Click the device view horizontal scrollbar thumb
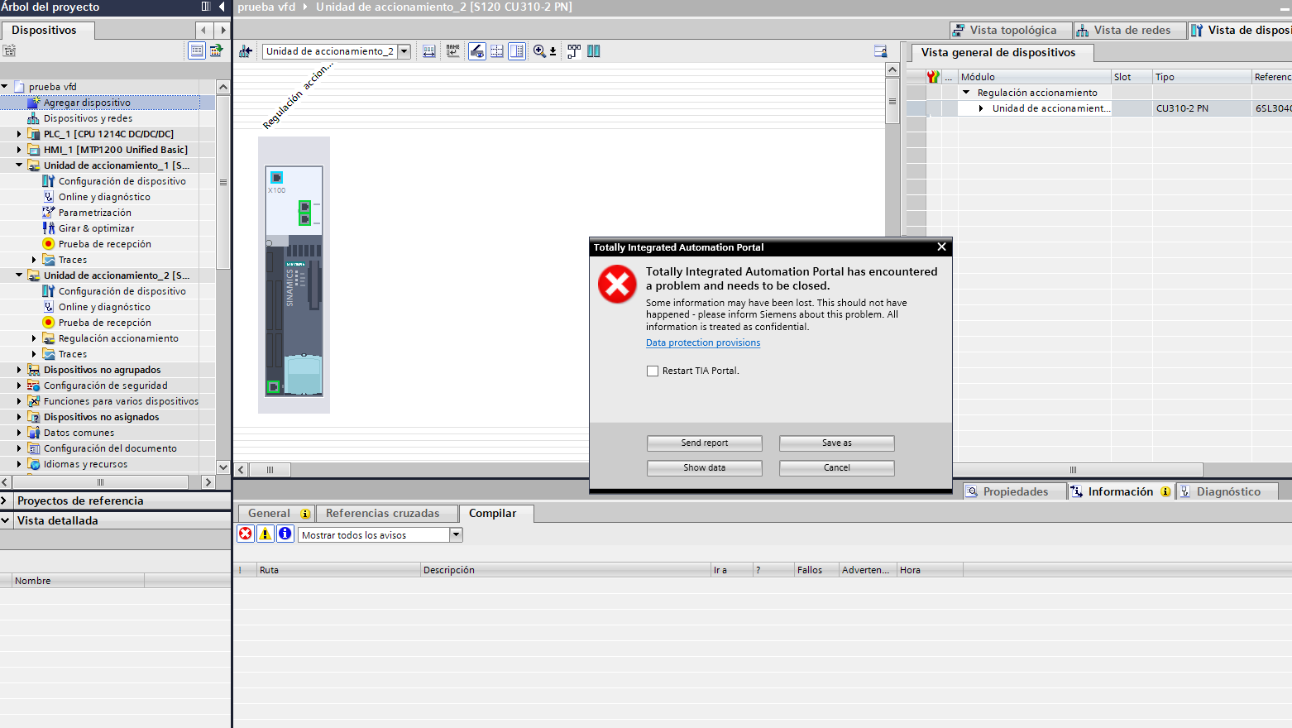 [x=270, y=470]
